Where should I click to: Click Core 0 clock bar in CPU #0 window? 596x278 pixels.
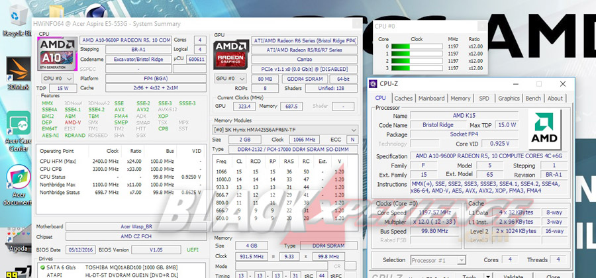tap(417, 46)
